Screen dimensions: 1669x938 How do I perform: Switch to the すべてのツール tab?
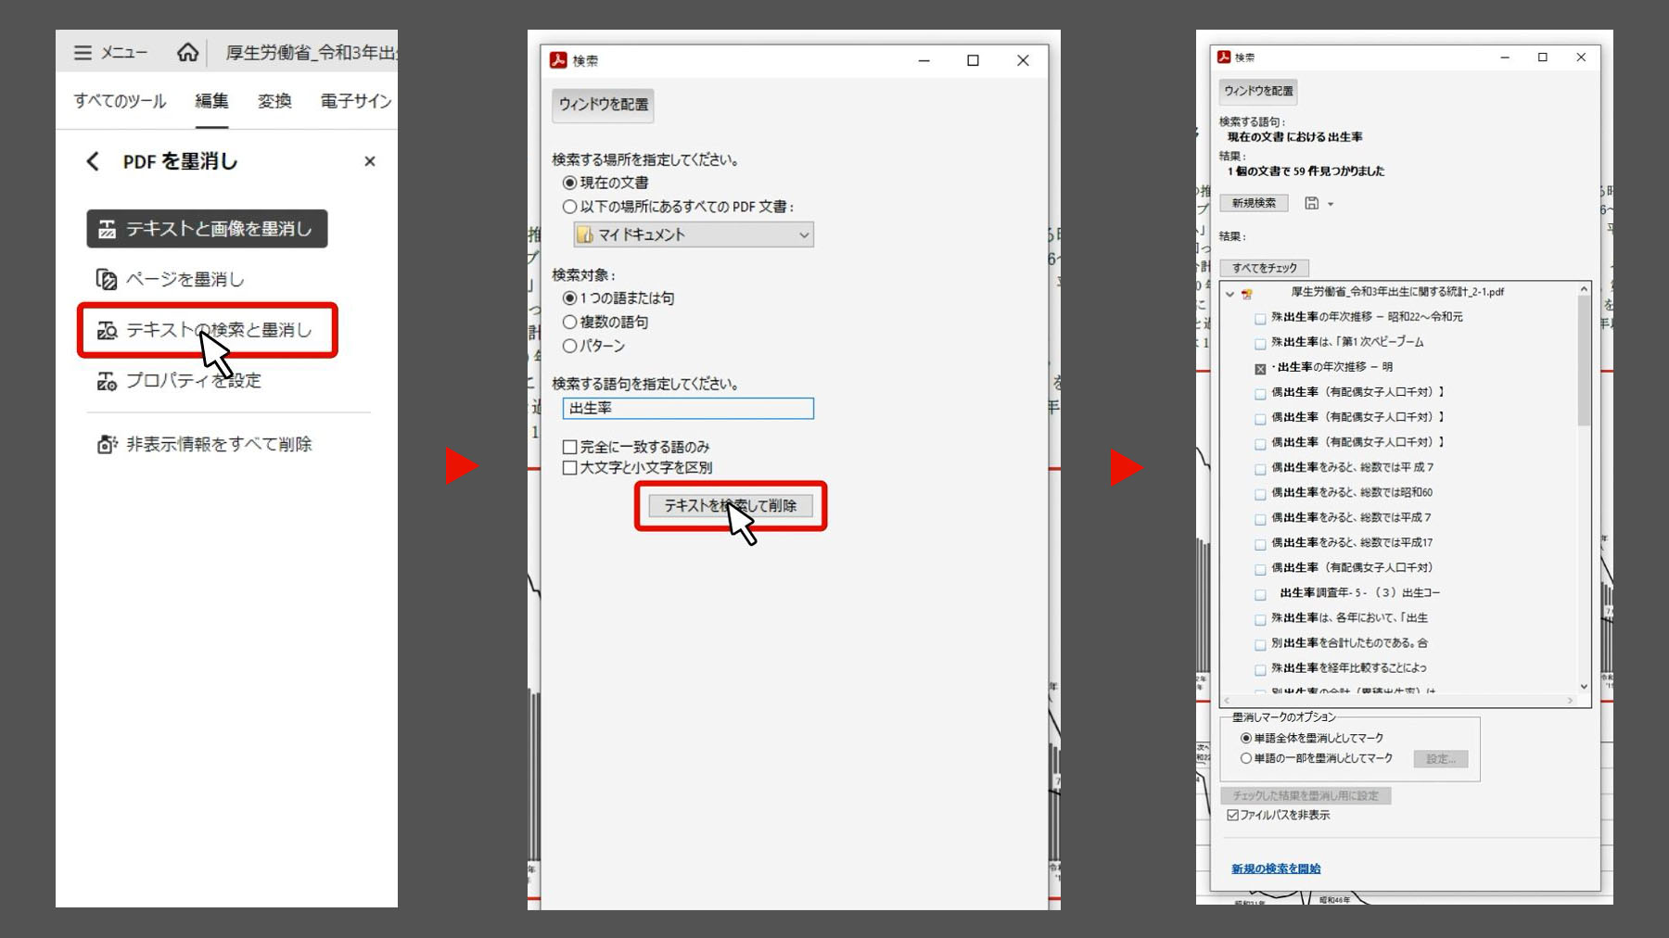coord(120,101)
